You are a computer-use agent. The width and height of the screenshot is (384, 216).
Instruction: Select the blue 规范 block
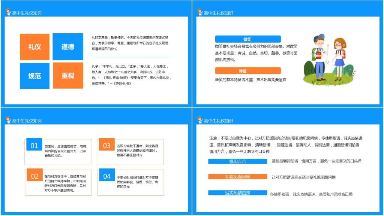point(34,76)
